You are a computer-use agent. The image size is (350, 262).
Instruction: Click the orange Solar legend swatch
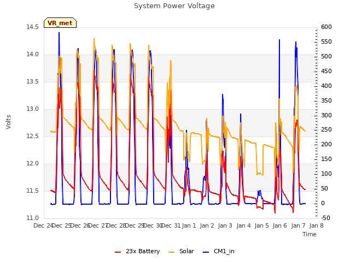[171, 252]
